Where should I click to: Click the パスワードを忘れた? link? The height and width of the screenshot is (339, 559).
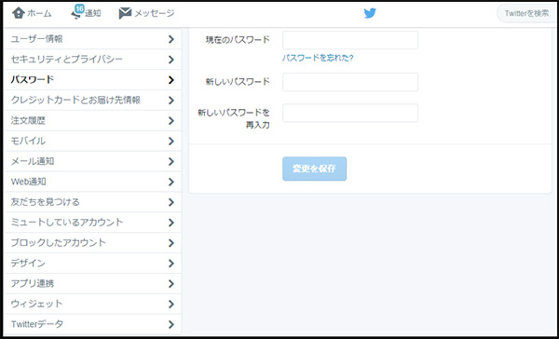coord(318,58)
